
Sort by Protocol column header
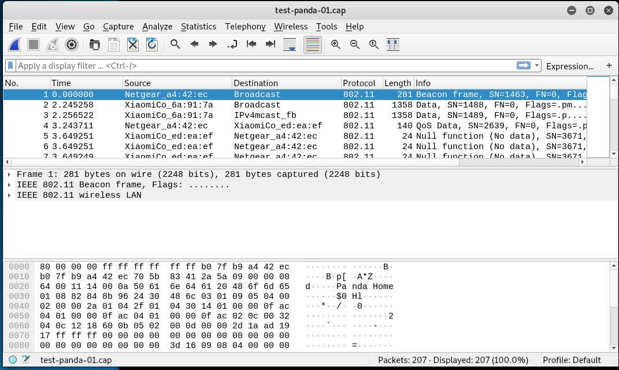(x=362, y=83)
